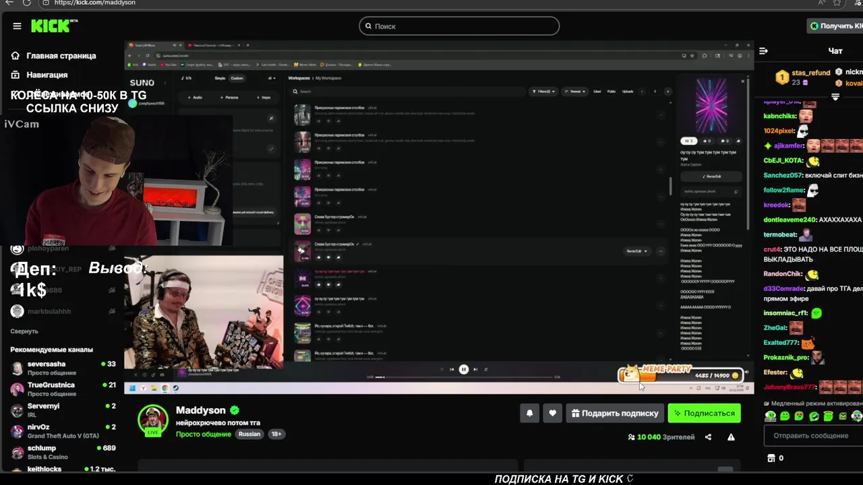863x485 pixels.
Task: Open the Servernyi recommended channel
Action: (x=63, y=410)
